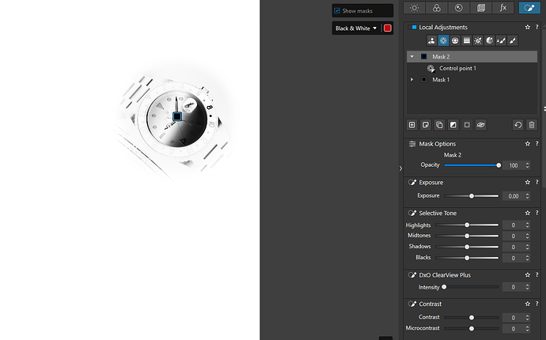Click the delete mask trash icon
The image size is (546, 340).
click(531, 125)
